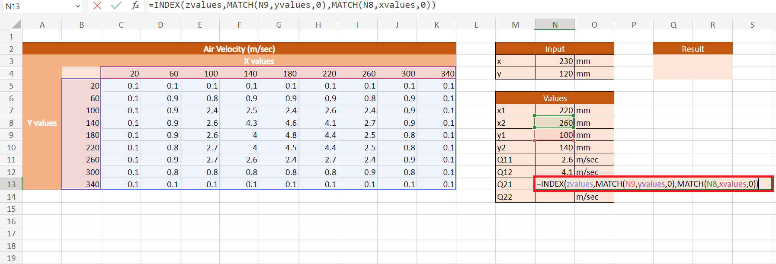776x264 pixels.
Task: Open Insert Function via the fx icon
Action: pyautogui.click(x=135, y=6)
